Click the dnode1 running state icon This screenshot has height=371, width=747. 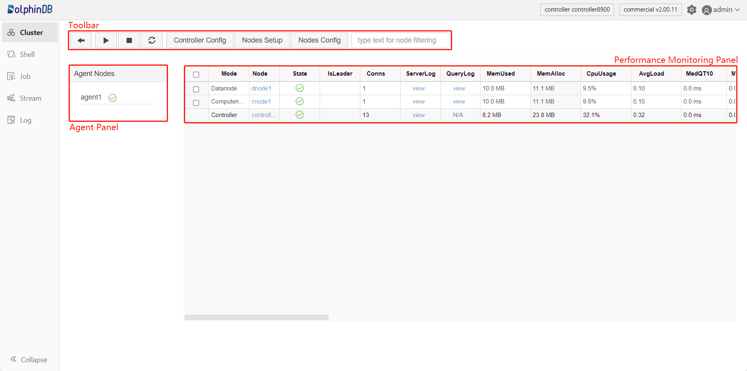pyautogui.click(x=300, y=88)
